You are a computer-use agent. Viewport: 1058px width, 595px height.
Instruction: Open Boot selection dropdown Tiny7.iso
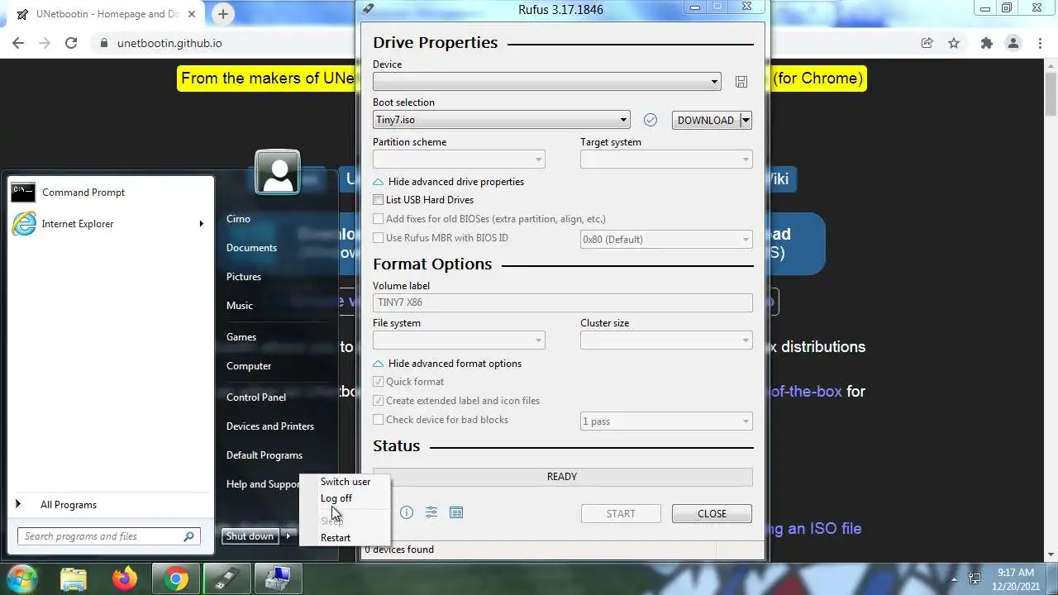click(x=502, y=120)
